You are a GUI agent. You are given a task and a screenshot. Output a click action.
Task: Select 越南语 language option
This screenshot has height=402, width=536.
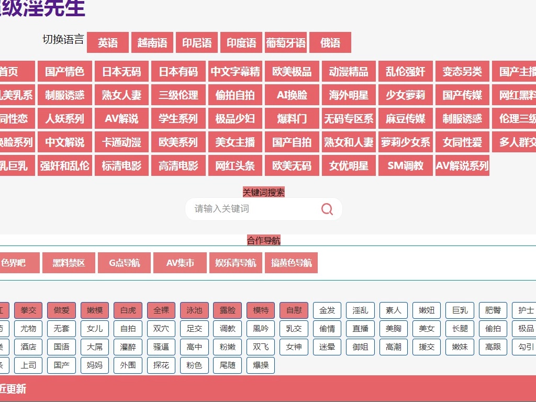152,43
